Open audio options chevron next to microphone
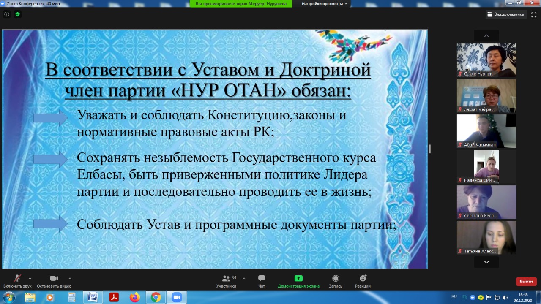Image resolution: width=541 pixels, height=304 pixels. pos(30,278)
